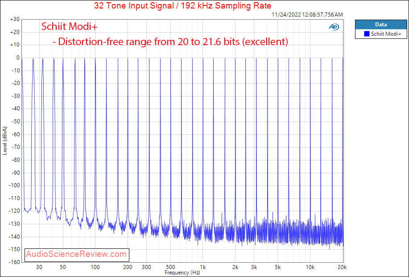Click the Data legend header
The height and width of the screenshot is (277, 409).
381,25
